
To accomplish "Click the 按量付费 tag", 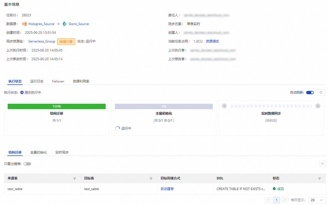I will click(x=66, y=41).
